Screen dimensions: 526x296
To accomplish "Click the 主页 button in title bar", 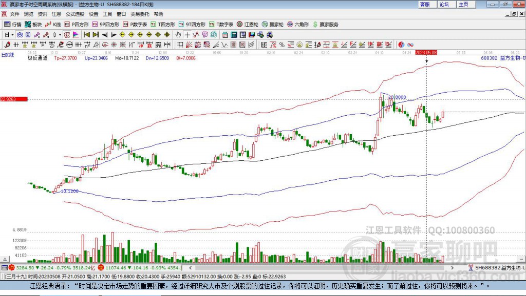I will pyautogui.click(x=466, y=4).
